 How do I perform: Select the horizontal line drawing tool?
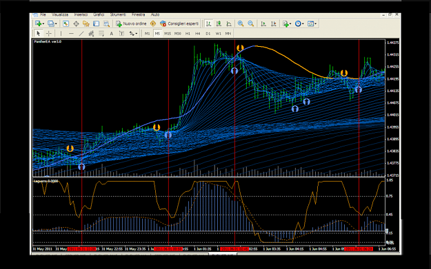pos(71,34)
